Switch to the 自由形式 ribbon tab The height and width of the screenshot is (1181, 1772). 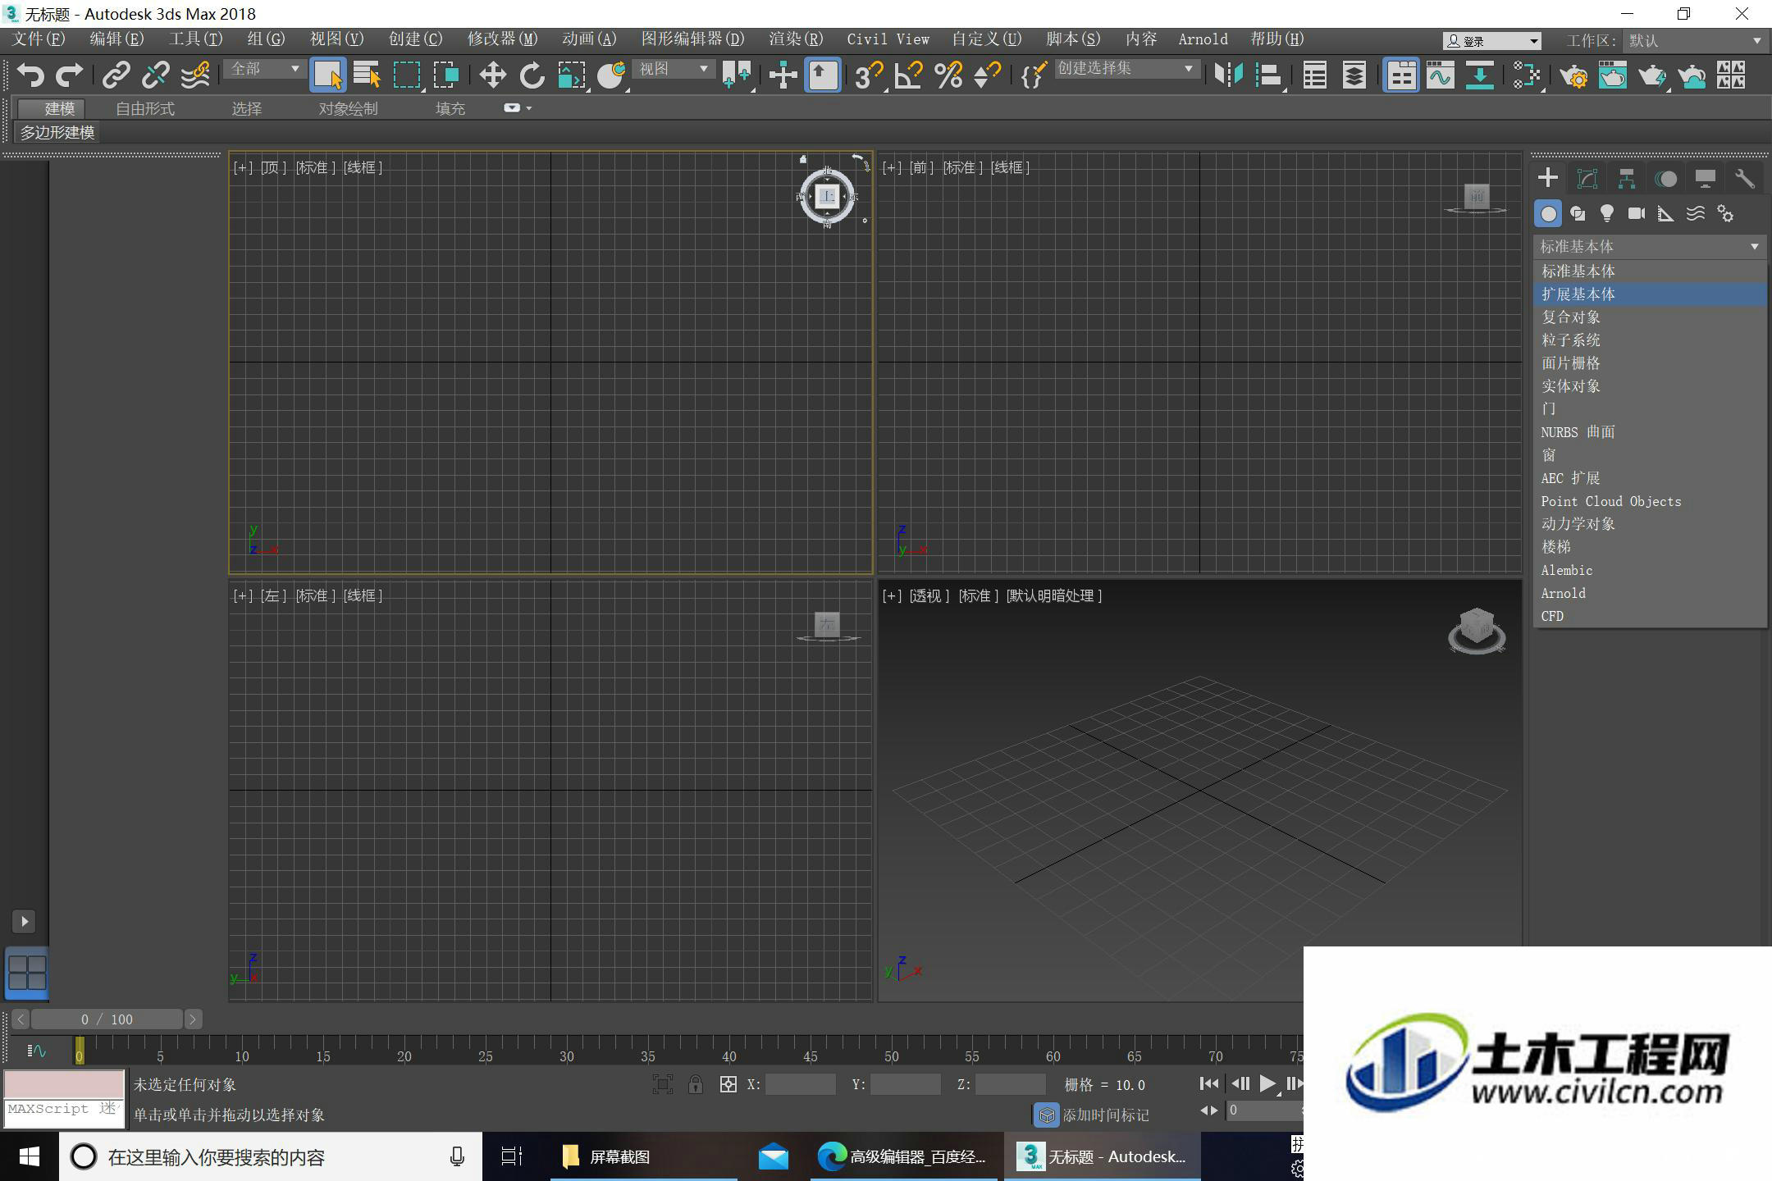145,108
